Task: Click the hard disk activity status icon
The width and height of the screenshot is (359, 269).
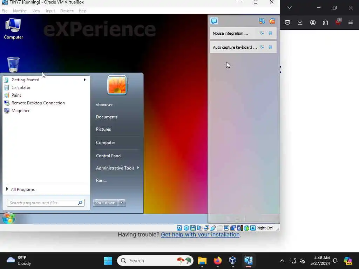Action: [x=179, y=228]
